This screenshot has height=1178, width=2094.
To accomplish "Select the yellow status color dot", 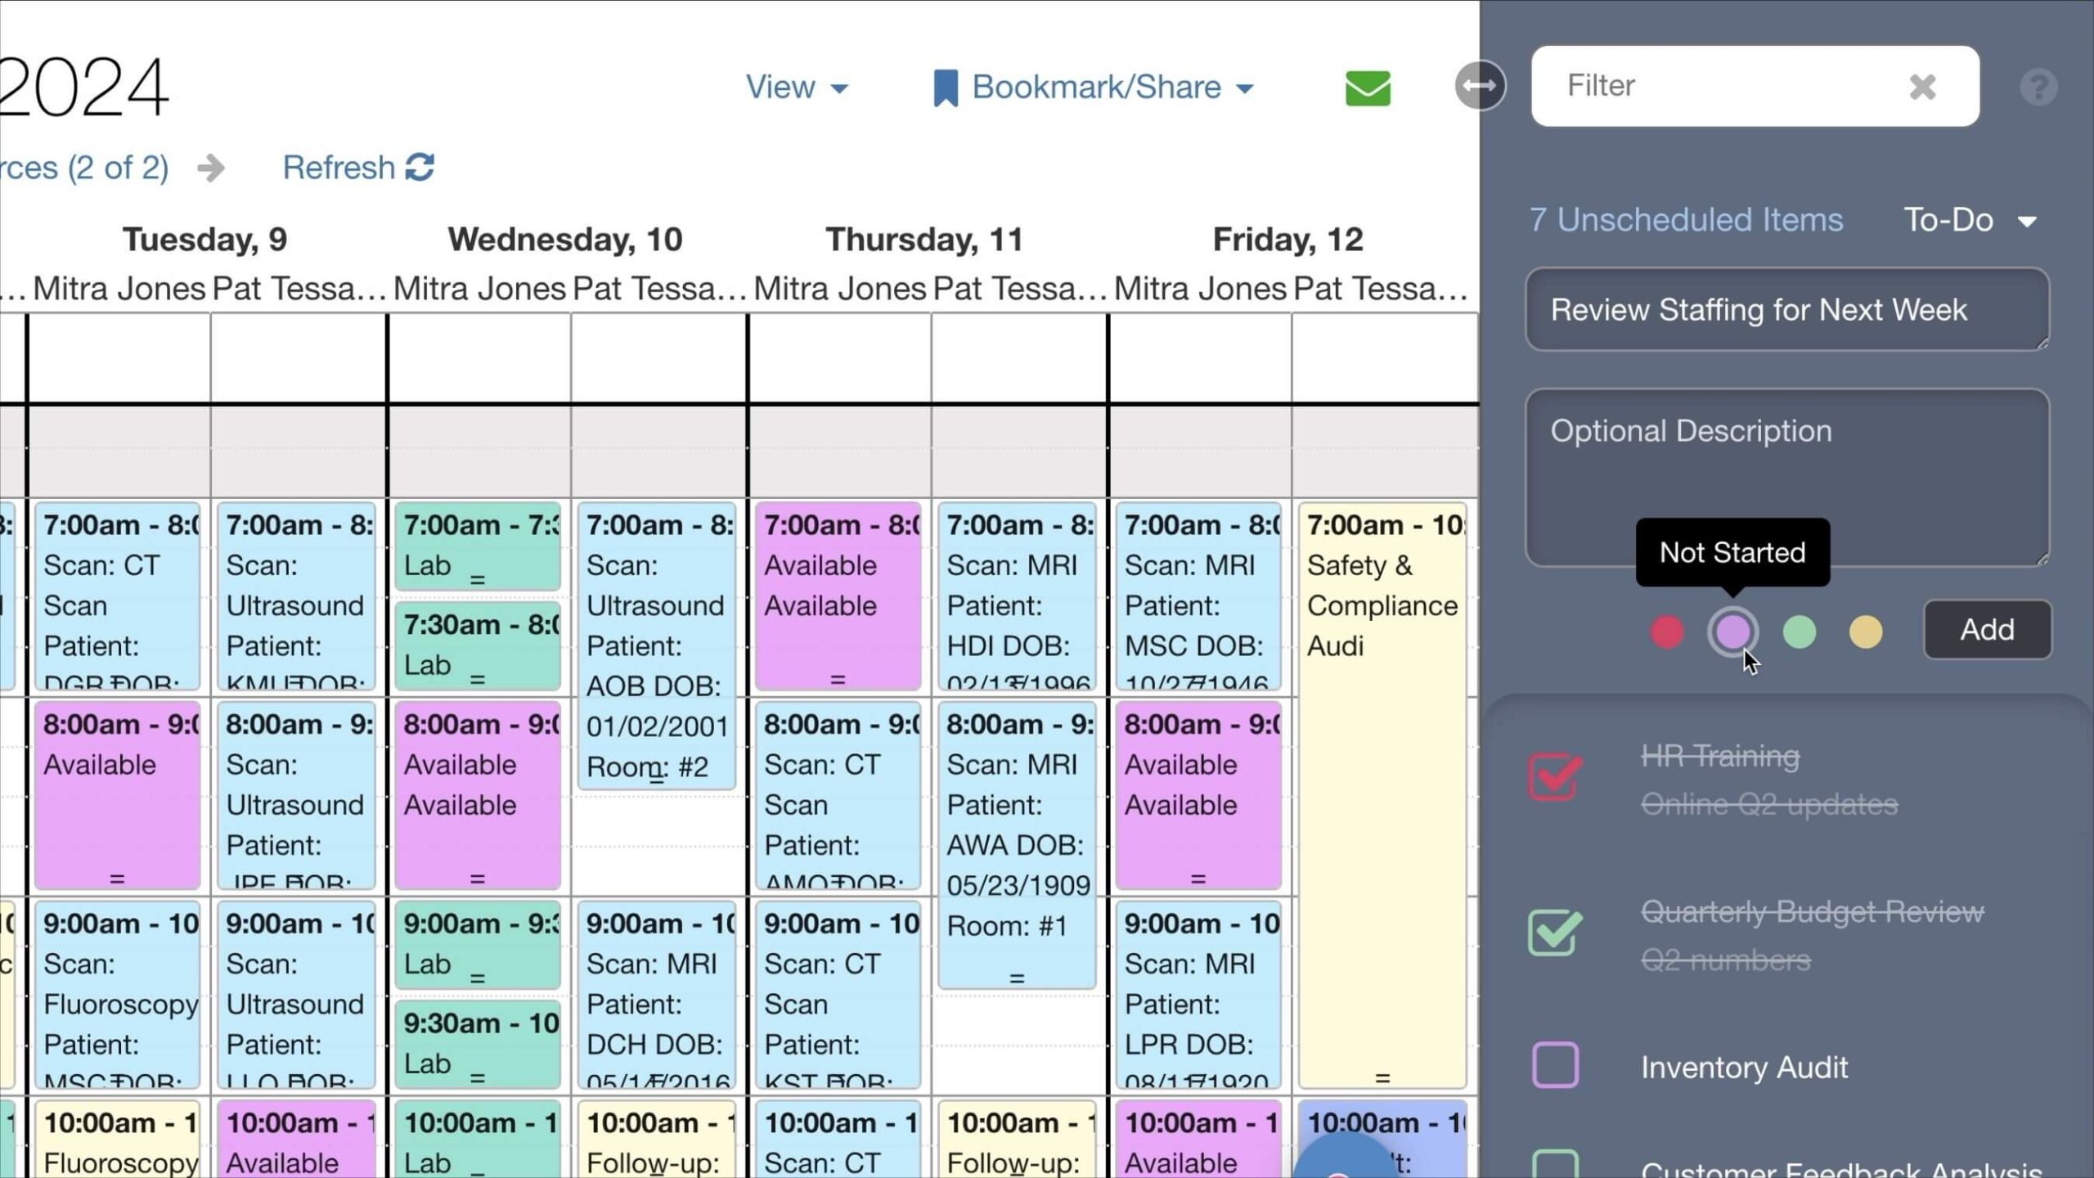I will (x=1865, y=632).
